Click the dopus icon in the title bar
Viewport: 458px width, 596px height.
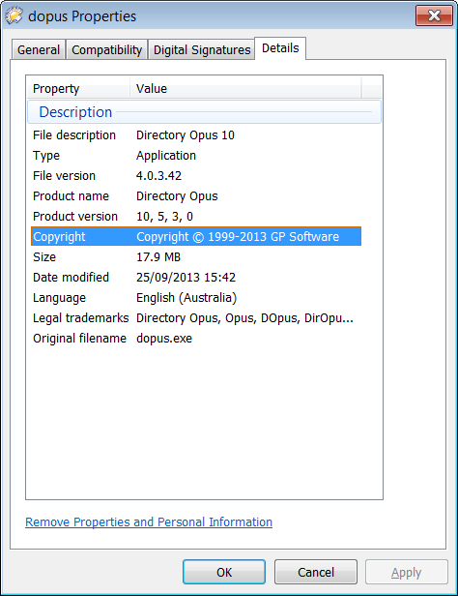pyautogui.click(x=14, y=15)
